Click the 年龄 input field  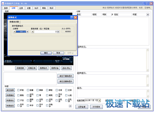click(x=109, y=15)
